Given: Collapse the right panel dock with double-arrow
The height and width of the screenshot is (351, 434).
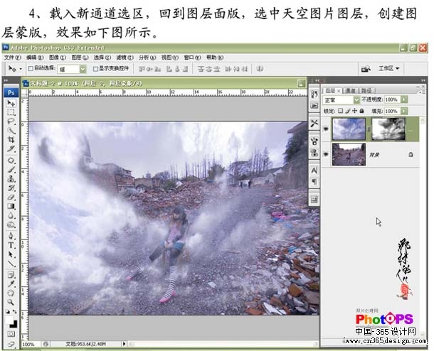Looking at the screenshot, I should point(423,80).
